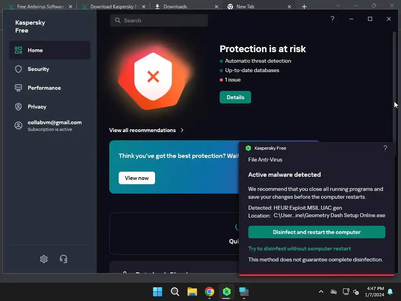The width and height of the screenshot is (401, 301).
Task: Open a new browser tab with plus
Action: click(304, 7)
